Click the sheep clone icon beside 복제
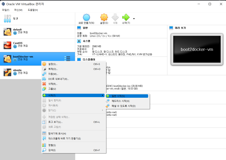 pyautogui.click(x=44, y=69)
